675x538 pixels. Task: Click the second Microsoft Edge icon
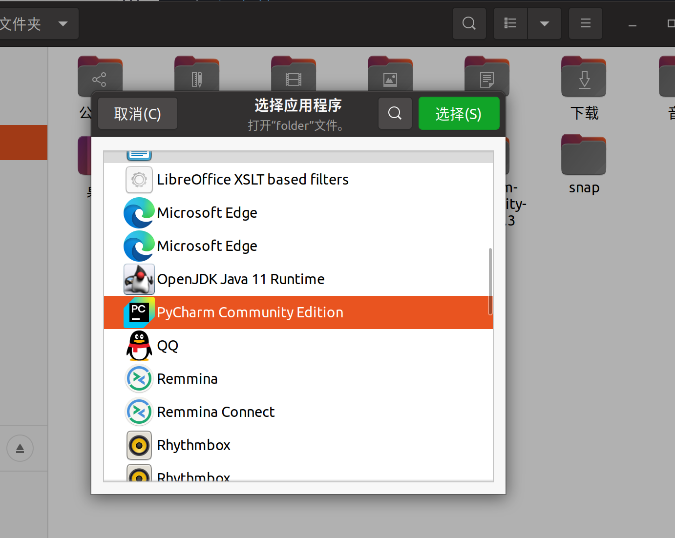(x=139, y=246)
